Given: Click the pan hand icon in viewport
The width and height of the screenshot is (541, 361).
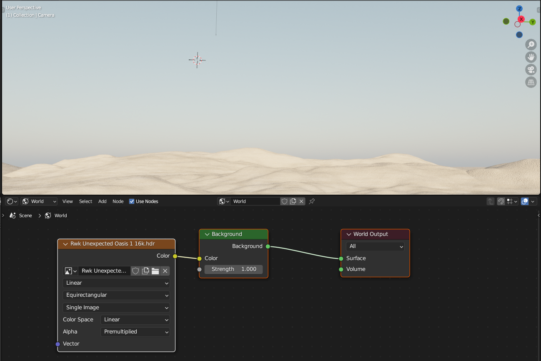Looking at the screenshot, I should point(531,57).
